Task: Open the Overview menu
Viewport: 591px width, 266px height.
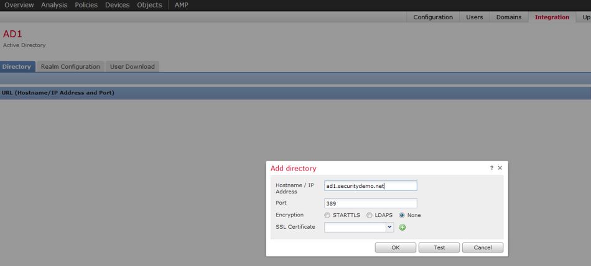Action: coord(19,5)
